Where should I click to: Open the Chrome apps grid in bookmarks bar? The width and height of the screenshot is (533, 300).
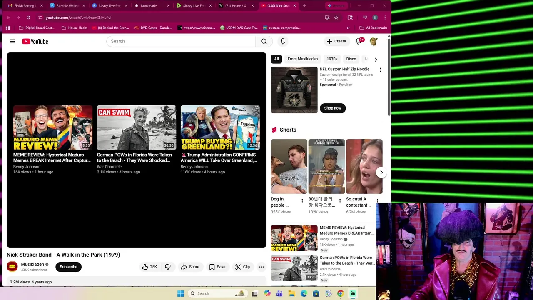click(7, 27)
